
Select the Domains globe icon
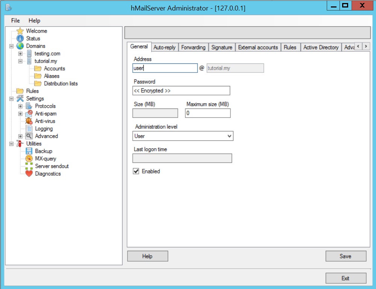click(x=20, y=46)
